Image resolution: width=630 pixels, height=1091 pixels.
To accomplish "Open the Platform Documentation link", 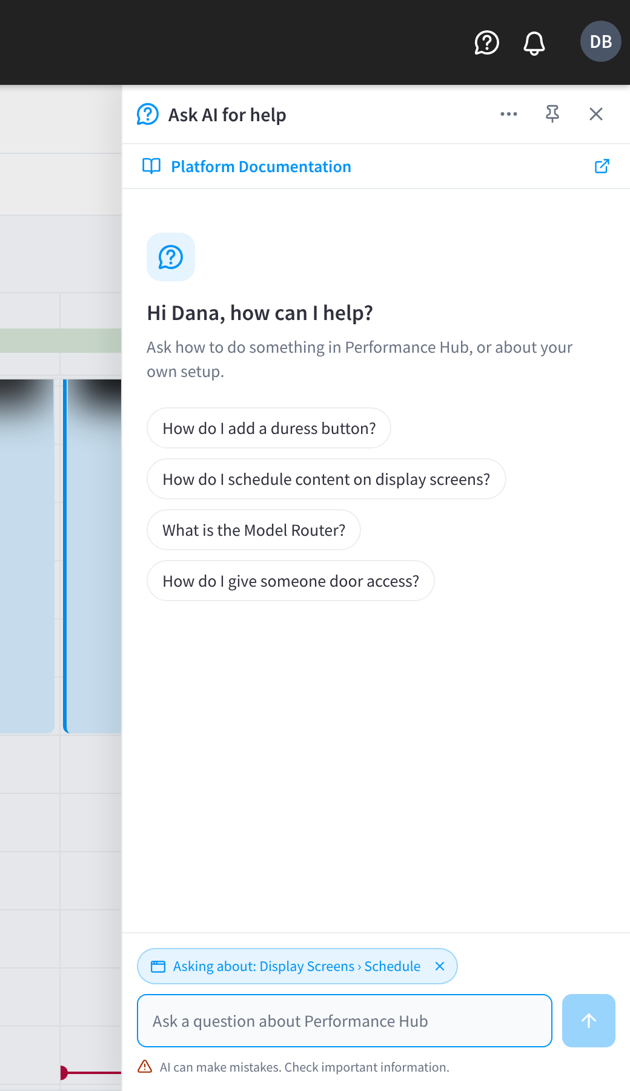I will pyautogui.click(x=260, y=167).
